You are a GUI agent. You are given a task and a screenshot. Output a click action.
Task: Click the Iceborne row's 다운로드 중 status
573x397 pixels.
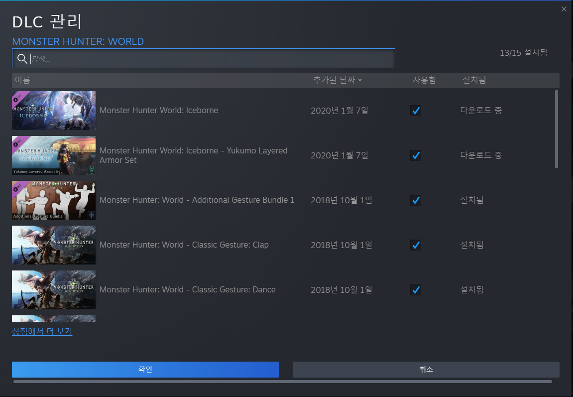pos(481,111)
